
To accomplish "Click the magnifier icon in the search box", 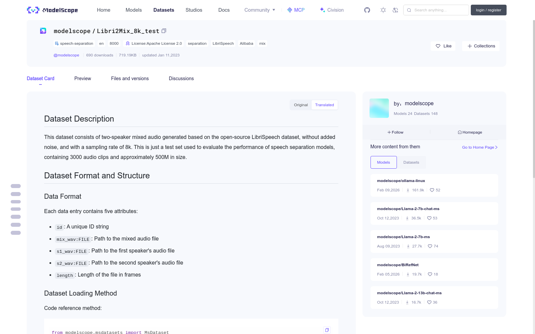I will (409, 10).
